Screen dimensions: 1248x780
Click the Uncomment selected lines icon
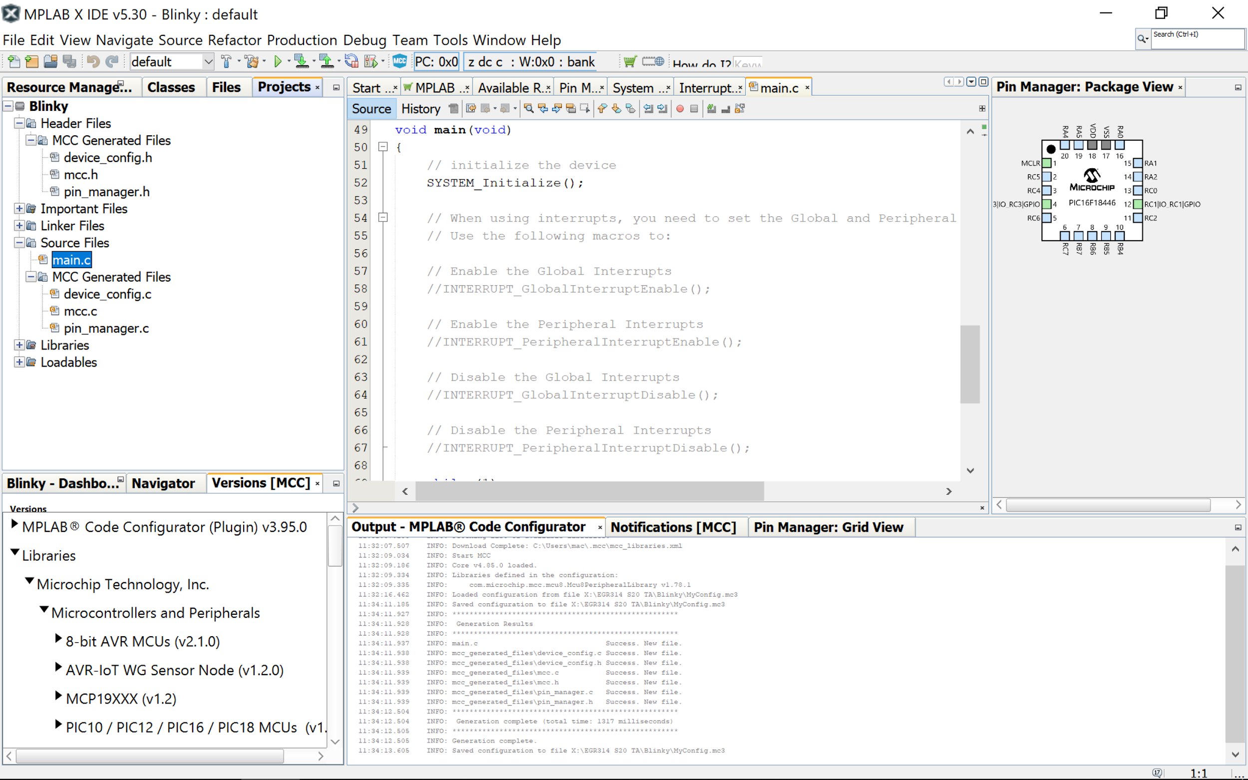726,108
